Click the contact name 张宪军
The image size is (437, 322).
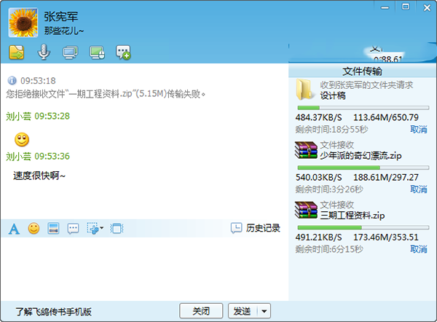[61, 17]
